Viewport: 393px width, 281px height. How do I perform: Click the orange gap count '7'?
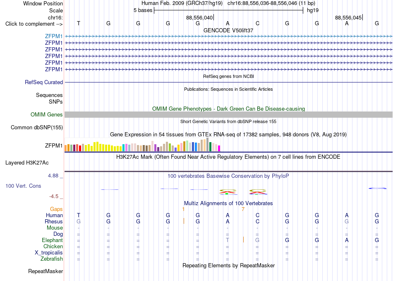(243, 209)
